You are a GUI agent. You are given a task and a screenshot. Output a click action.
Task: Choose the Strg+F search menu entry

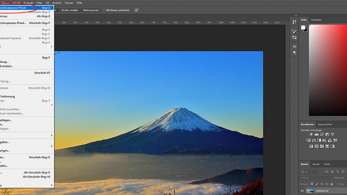27,57
